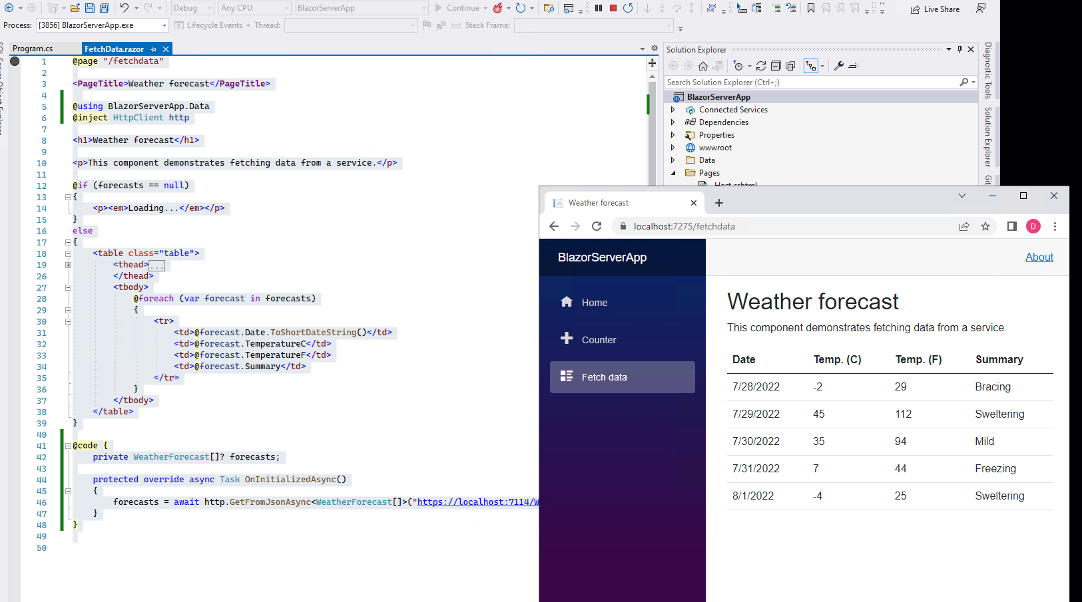
Task: Open the Any CPU platform dropdown
Action: (255, 8)
